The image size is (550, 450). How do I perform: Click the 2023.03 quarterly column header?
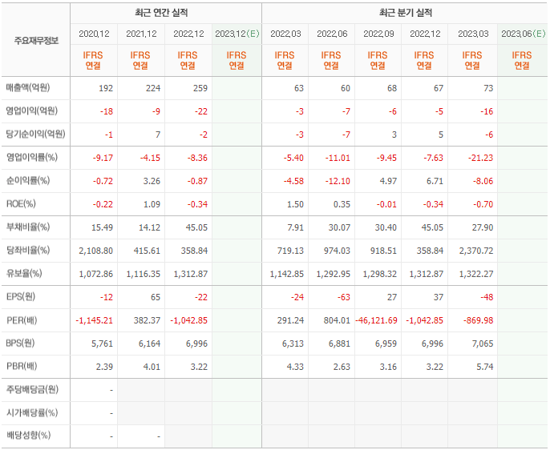473,34
